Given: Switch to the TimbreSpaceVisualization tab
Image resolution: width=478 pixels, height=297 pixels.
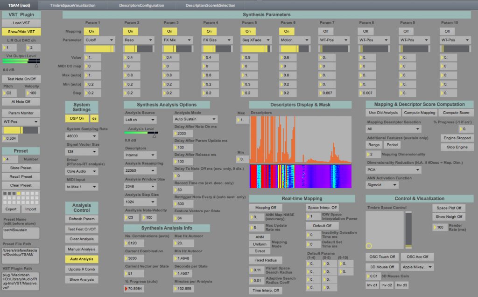Looking at the screenshot, I should [73, 6].
